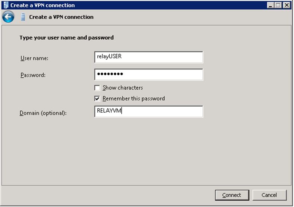
Task: Maximize the VPN connection window
Action: (x=278, y=5)
